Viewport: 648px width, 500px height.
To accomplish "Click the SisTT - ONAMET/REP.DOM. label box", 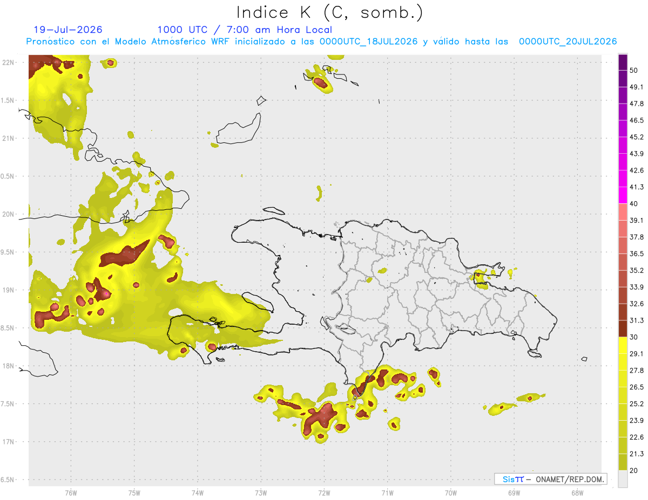I will click(x=551, y=479).
